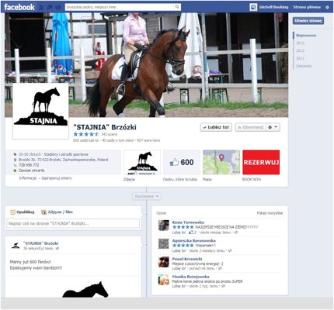This screenshot has height=310, width=334.
Task: Click the thumbs-up 600 likes tile
Action: 182,162
